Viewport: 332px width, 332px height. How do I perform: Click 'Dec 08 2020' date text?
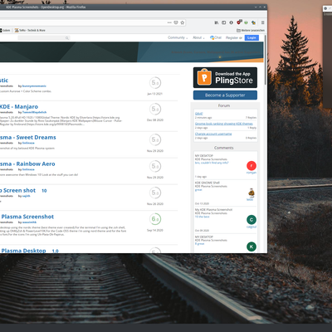[155, 120]
